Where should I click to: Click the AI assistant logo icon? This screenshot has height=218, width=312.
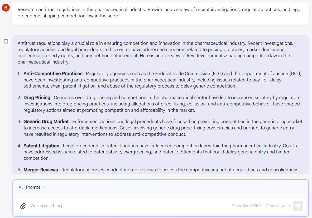(6, 41)
